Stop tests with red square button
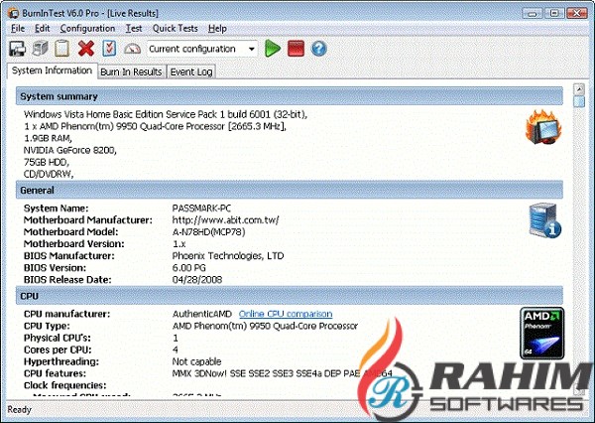595x423 pixels. [x=296, y=49]
